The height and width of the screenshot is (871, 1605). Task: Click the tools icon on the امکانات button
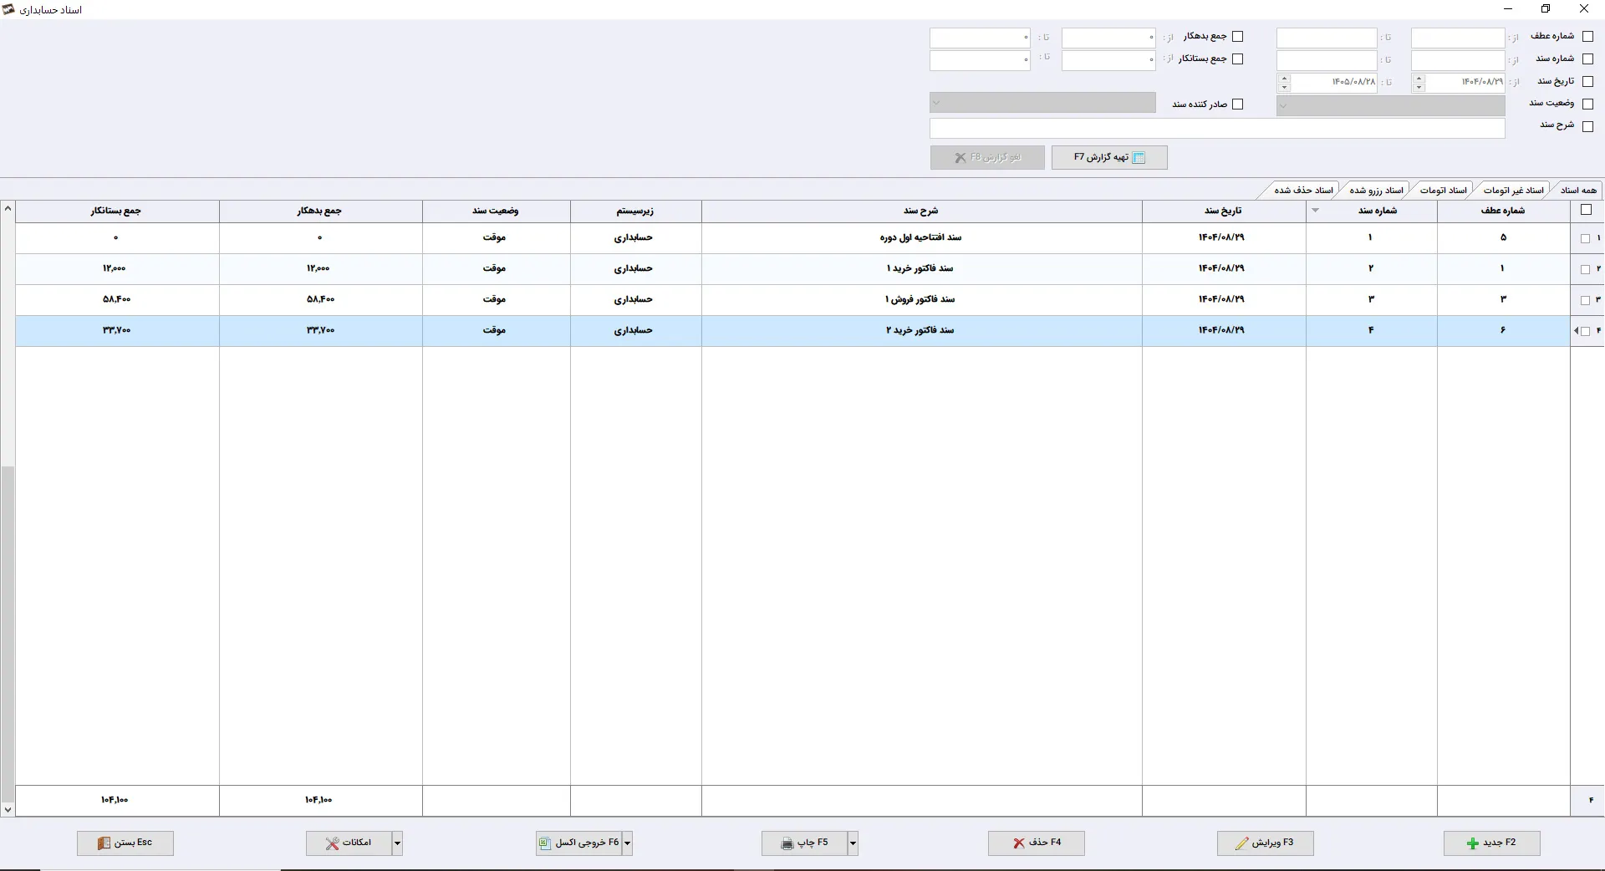[332, 843]
